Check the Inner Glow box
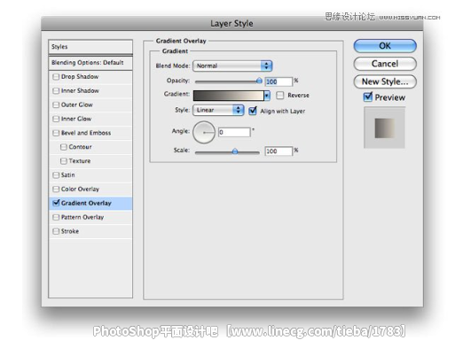Viewport: 455px width, 348px height. click(56, 119)
